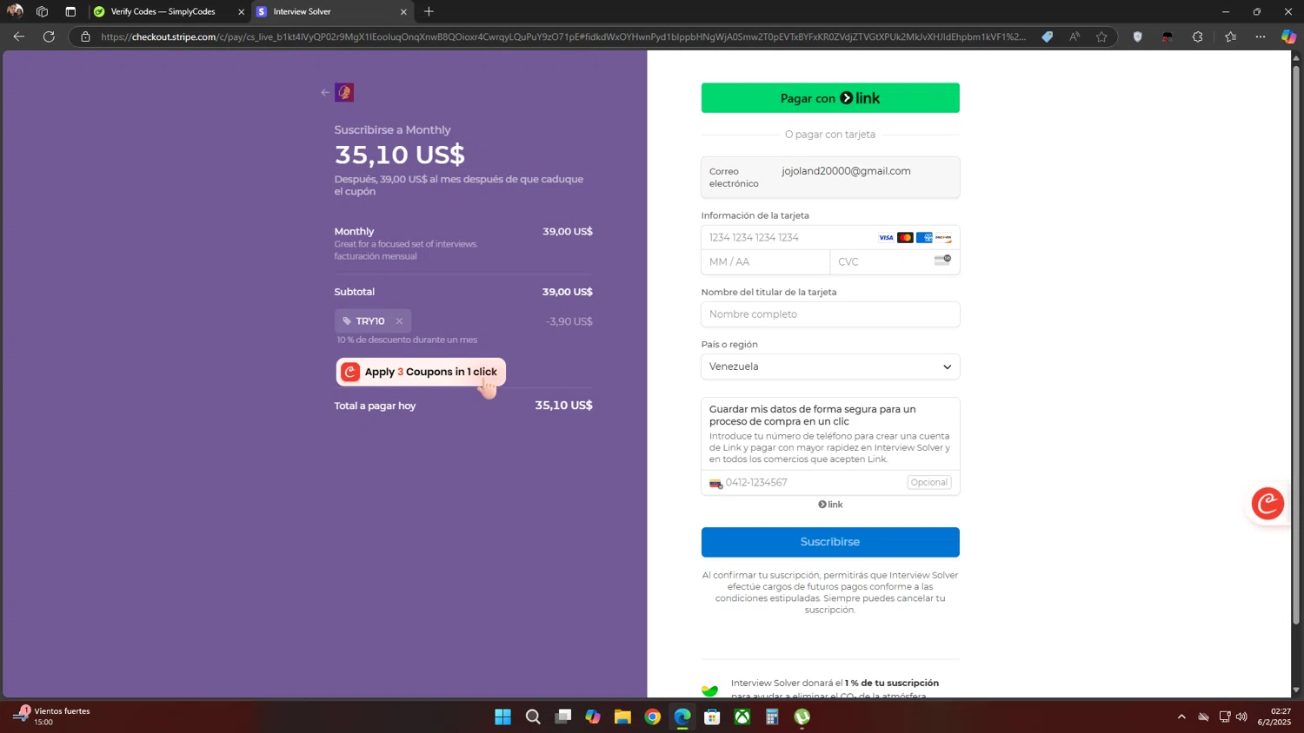Image resolution: width=1304 pixels, height=733 pixels.
Task: Open the workspaces icon
Action: (x=42, y=12)
